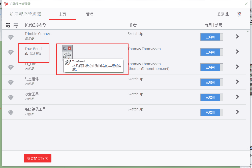Toggle the 已启用 switch for TT_Lib²
Screen dimensions: 252x168
(211, 67)
